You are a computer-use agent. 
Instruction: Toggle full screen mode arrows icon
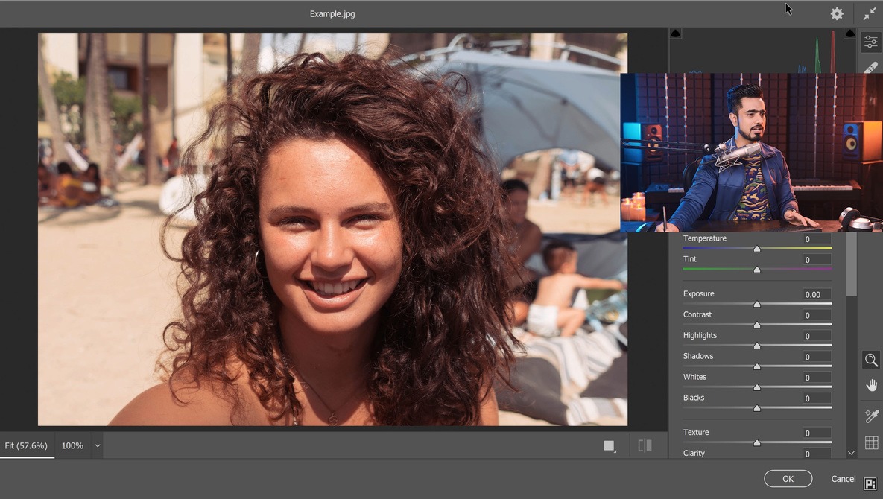pyautogui.click(x=870, y=14)
